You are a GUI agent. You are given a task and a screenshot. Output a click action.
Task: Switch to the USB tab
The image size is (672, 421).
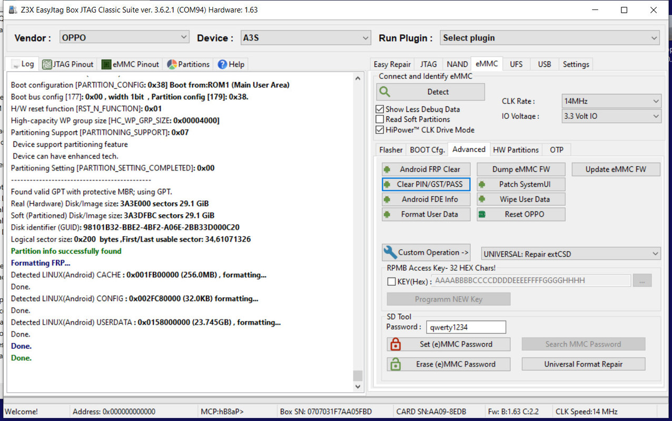(544, 64)
